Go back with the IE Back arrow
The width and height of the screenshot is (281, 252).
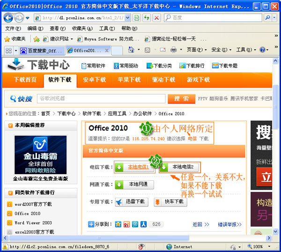pyautogui.click(x=8, y=18)
